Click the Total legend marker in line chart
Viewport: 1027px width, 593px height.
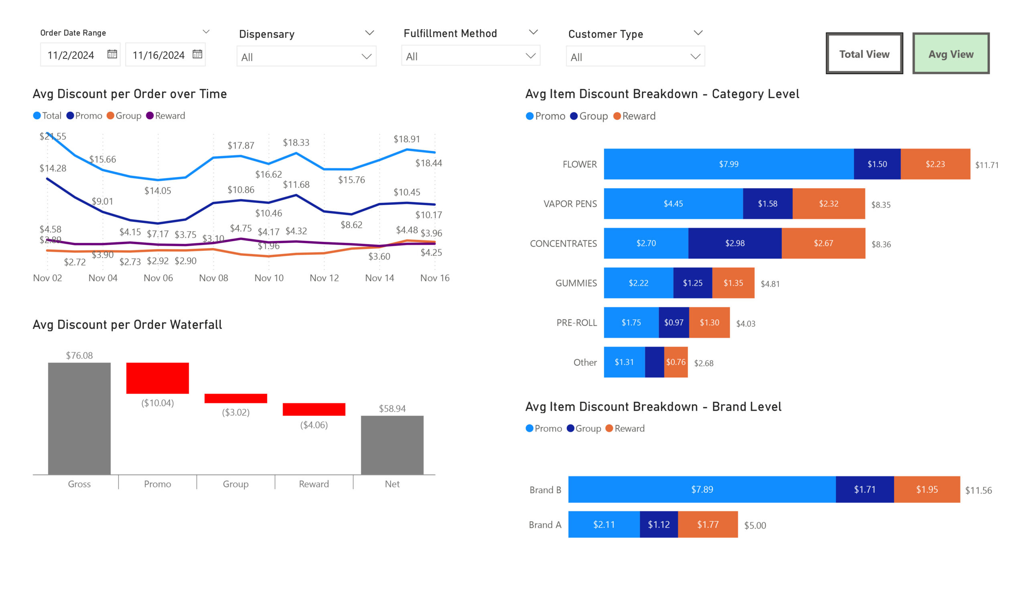tap(37, 115)
